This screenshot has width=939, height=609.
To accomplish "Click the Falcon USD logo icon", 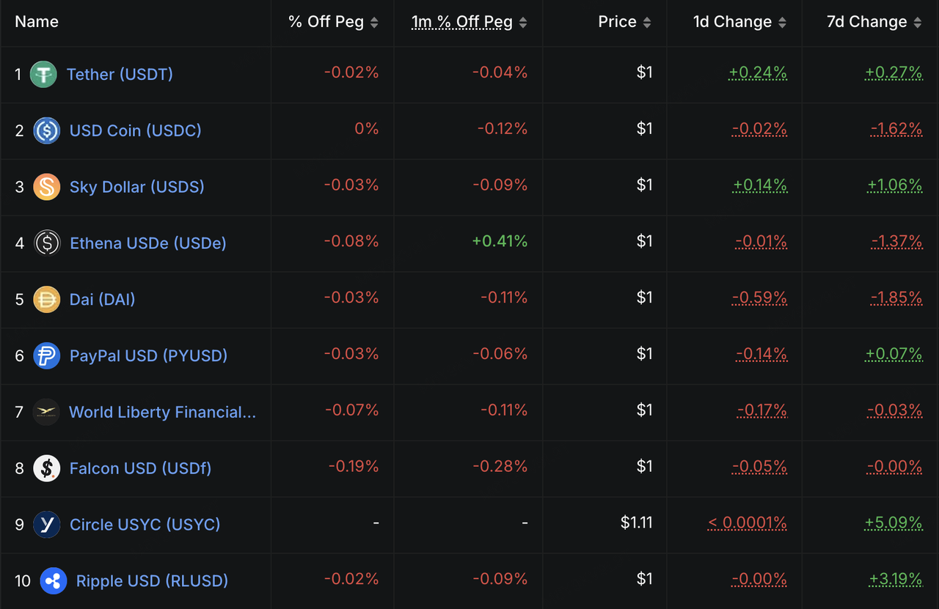I will click(46, 468).
